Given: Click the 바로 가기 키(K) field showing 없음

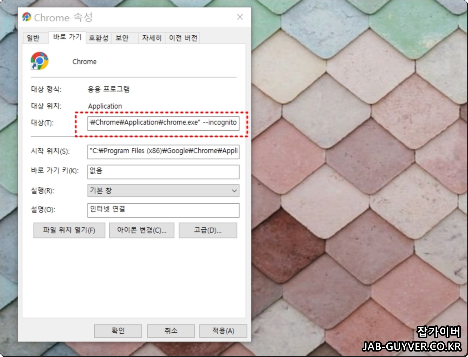Looking at the screenshot, I should [x=163, y=172].
